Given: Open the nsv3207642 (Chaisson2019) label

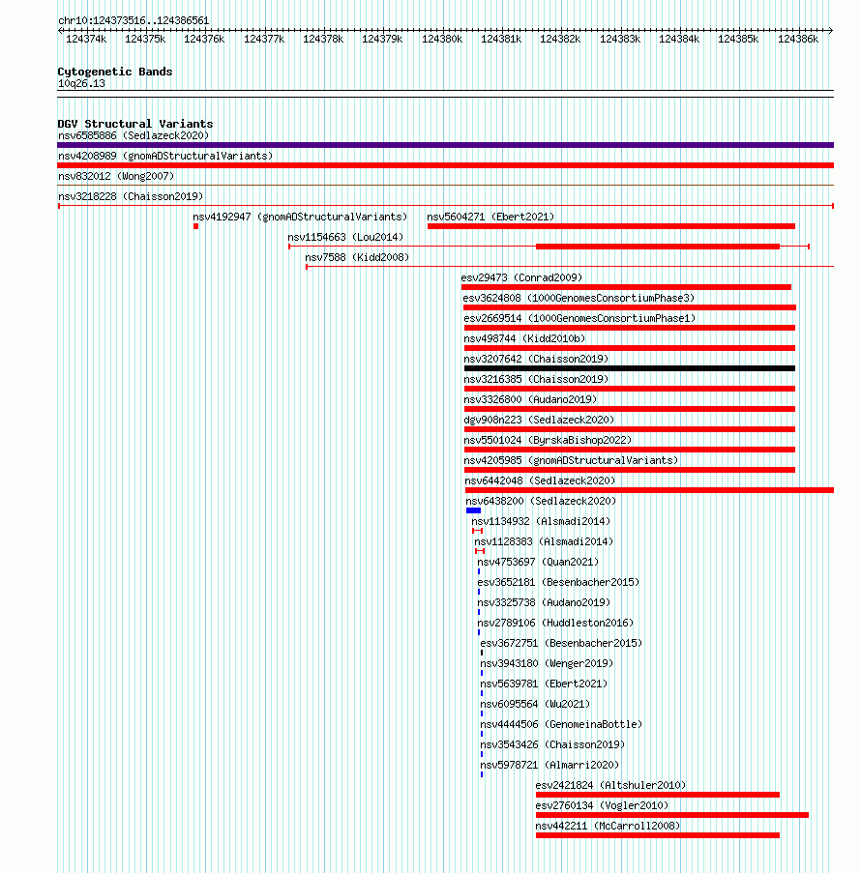Looking at the screenshot, I should (537, 359).
